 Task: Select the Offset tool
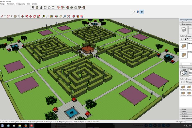point(27,16)
